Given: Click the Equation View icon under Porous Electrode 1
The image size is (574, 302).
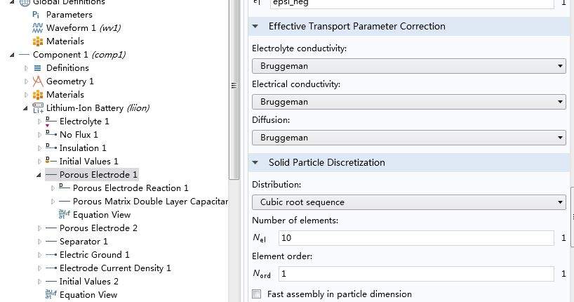Looking at the screenshot, I should pos(65,215).
